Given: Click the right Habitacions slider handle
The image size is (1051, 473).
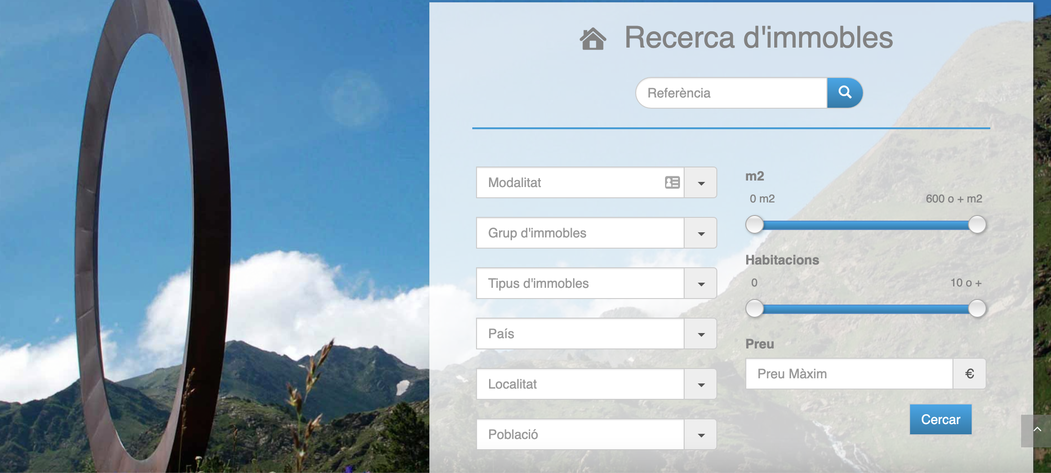Looking at the screenshot, I should [x=977, y=308].
